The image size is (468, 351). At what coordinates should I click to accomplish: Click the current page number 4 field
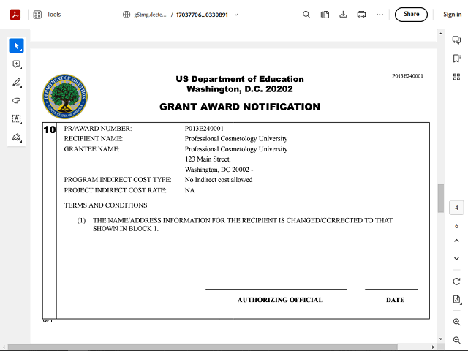click(x=456, y=208)
